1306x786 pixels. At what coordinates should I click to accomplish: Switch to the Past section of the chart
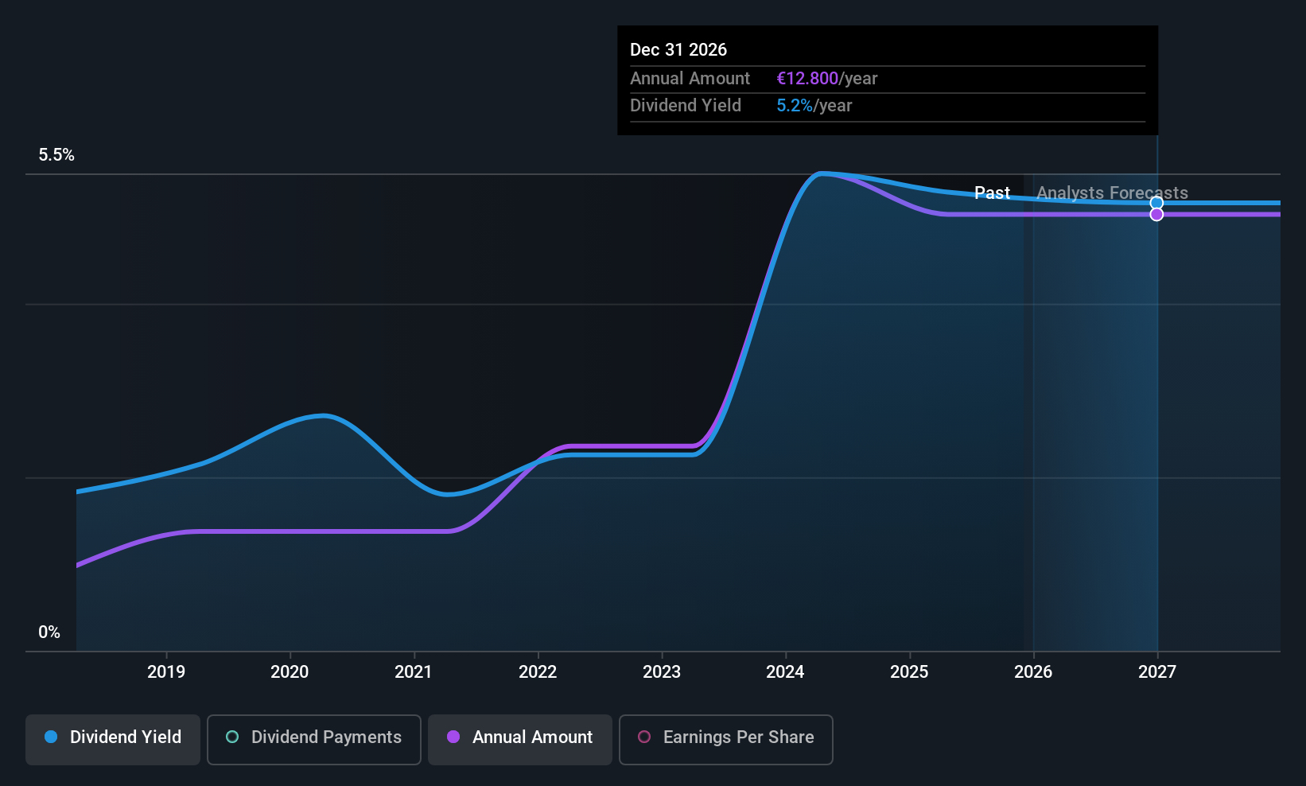(x=991, y=193)
